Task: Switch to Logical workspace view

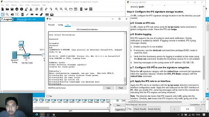Action: [7, 19]
